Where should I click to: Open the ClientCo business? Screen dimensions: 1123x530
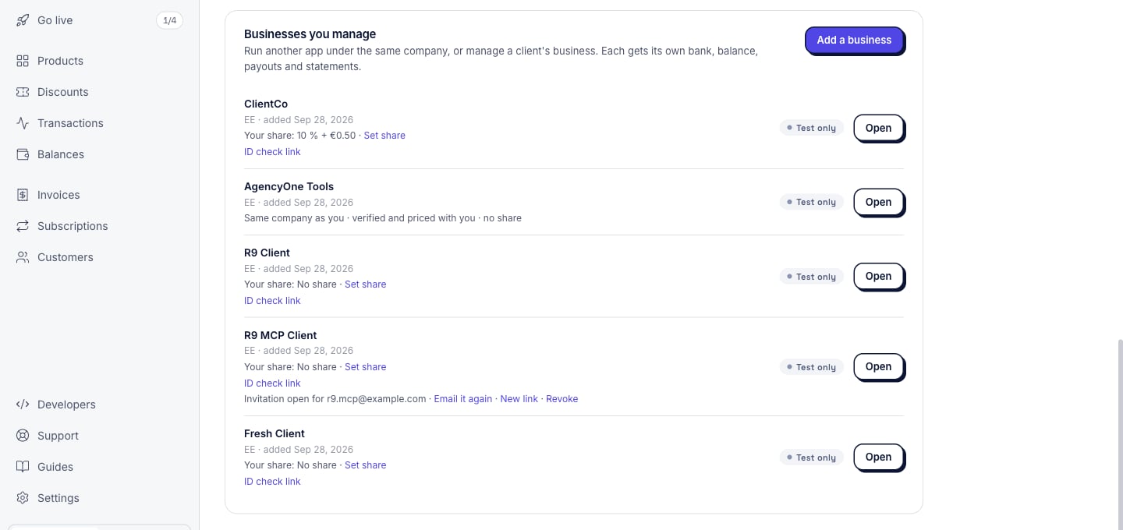point(878,129)
